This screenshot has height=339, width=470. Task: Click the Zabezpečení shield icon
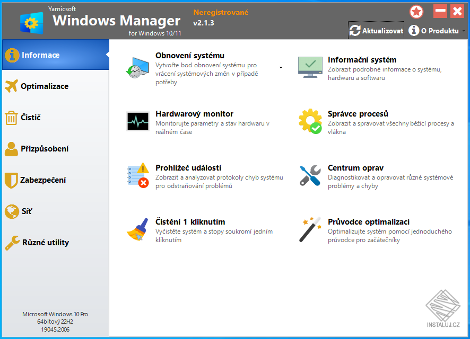click(11, 180)
